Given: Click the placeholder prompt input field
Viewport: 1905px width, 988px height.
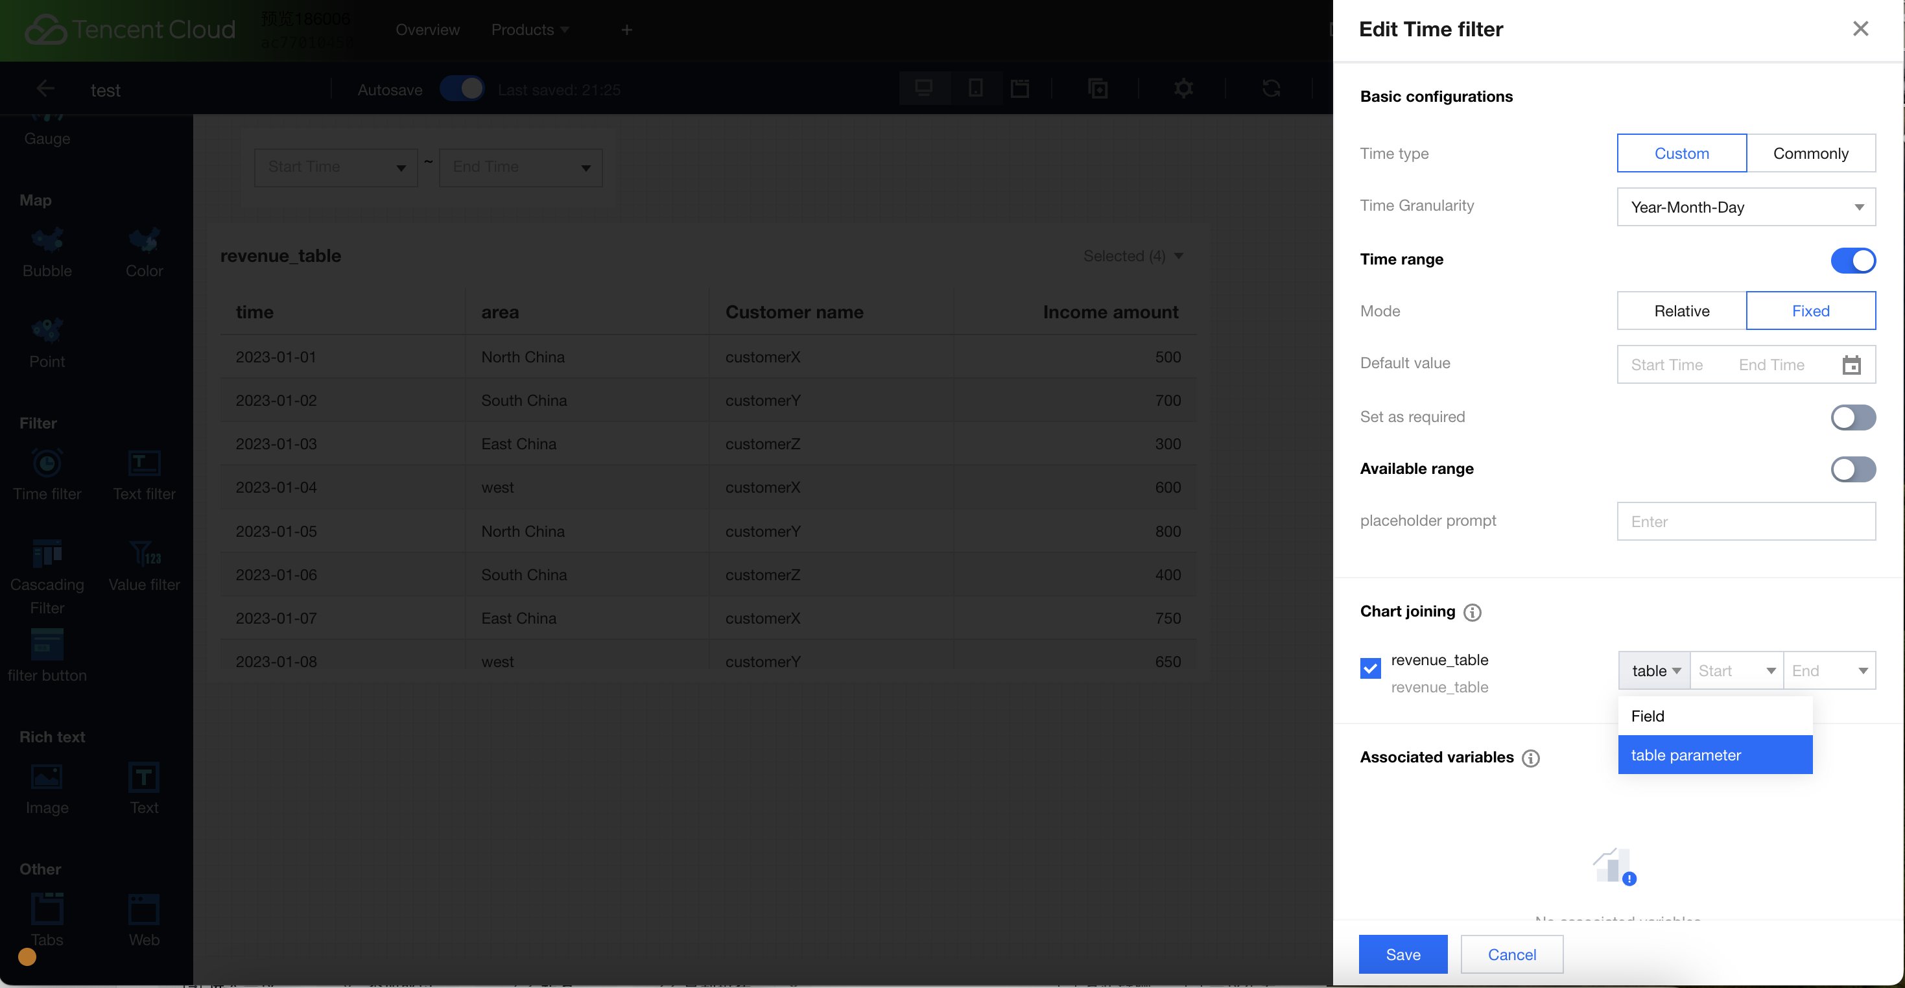Looking at the screenshot, I should click(1745, 521).
